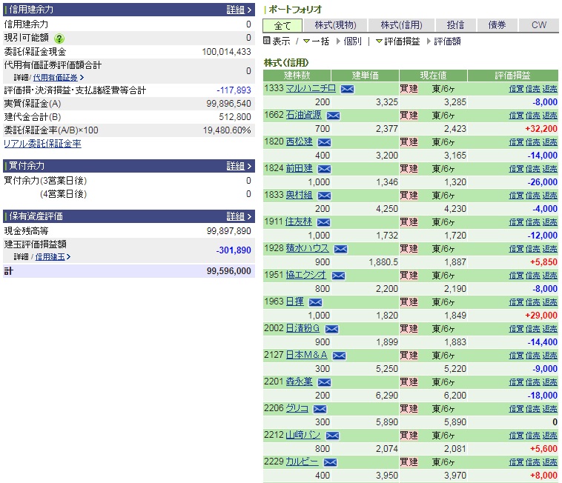Click the 19,480.60% margin ratio value
Viewport: 562px width, 483px height.
[x=227, y=130]
